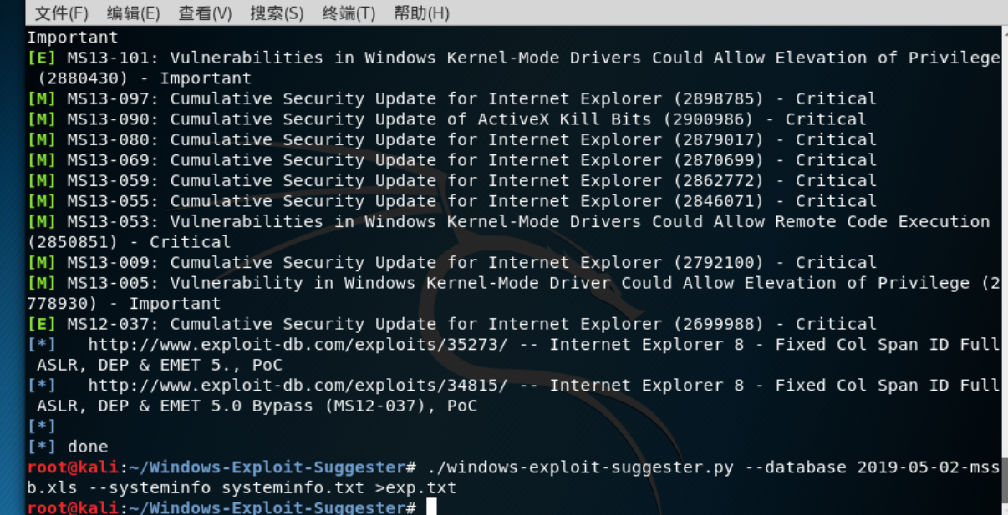Click the [*] done status line
The height and width of the screenshot is (515, 1008).
point(68,447)
